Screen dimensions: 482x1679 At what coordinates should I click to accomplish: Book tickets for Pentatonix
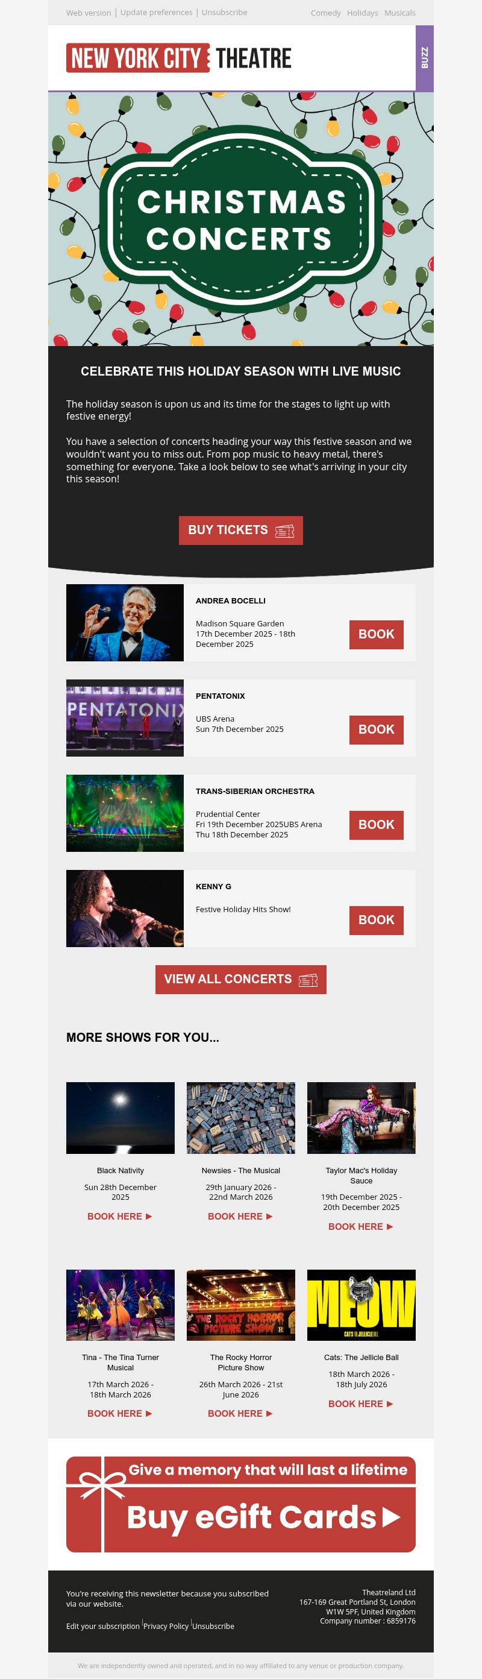tap(376, 730)
